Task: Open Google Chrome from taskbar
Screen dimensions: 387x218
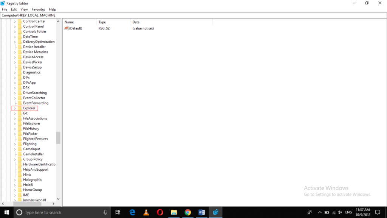Action: (x=188, y=212)
